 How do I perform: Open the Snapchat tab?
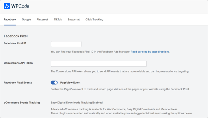pos(74,20)
